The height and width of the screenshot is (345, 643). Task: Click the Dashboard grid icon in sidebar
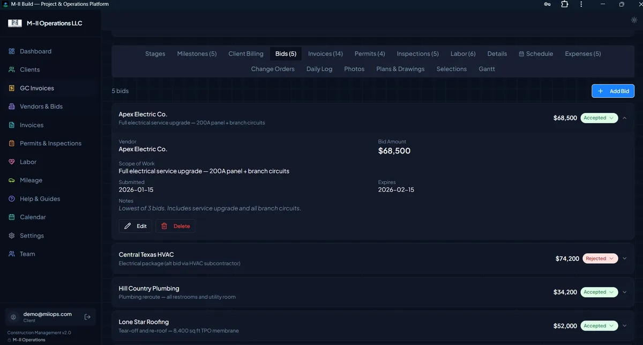(12, 51)
